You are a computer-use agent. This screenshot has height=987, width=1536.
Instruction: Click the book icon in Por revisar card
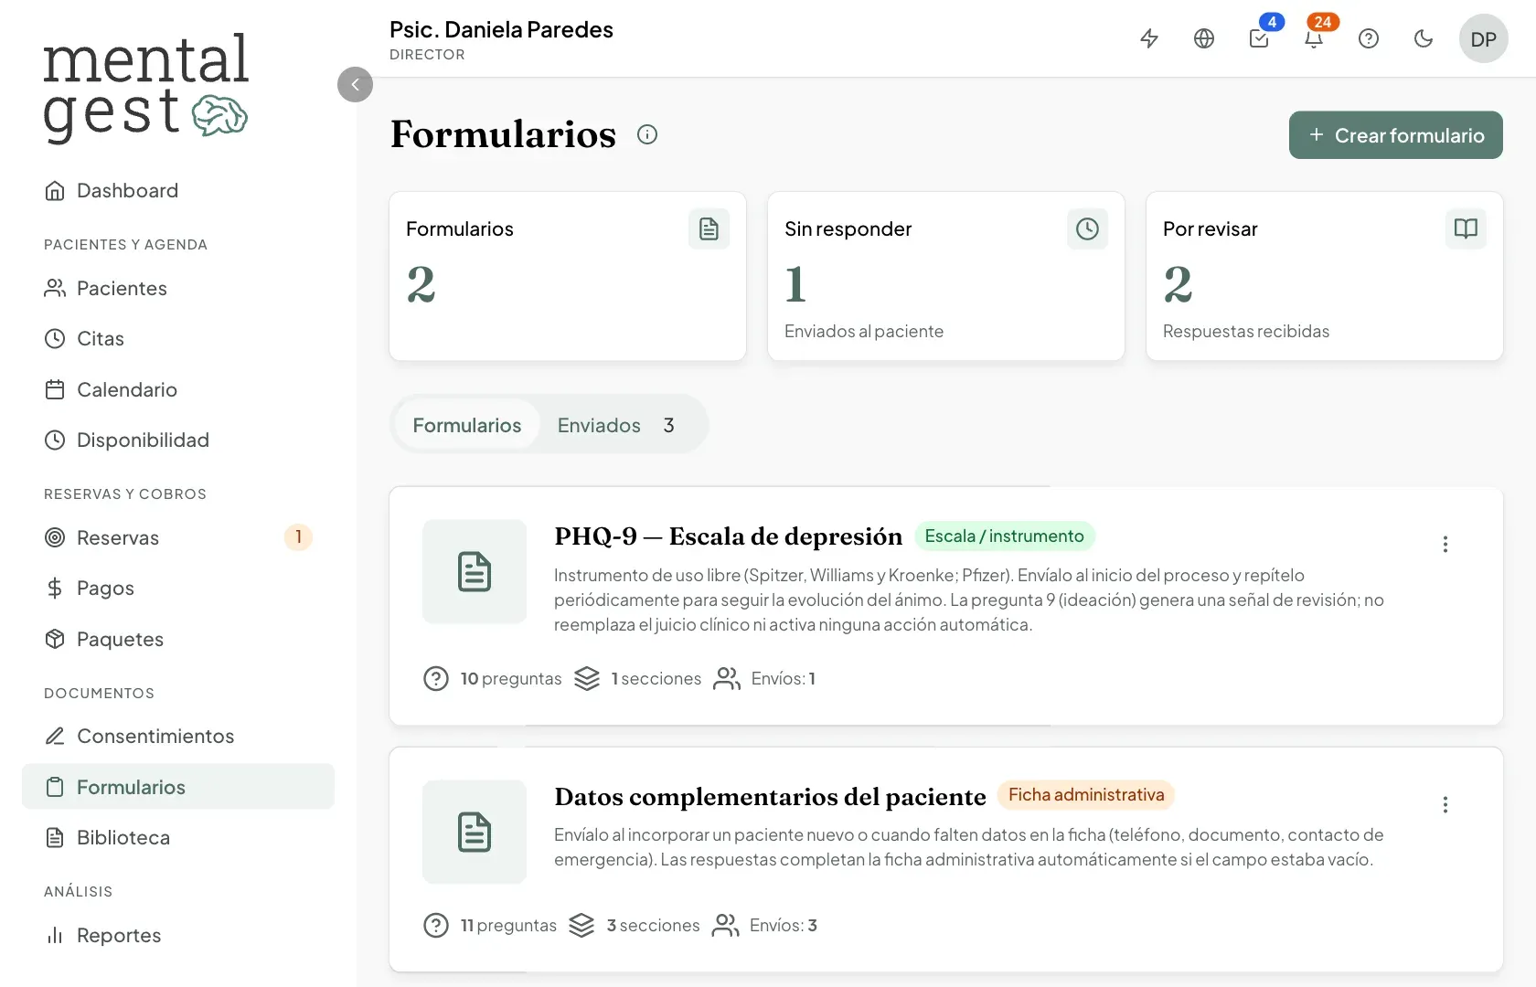point(1466,228)
